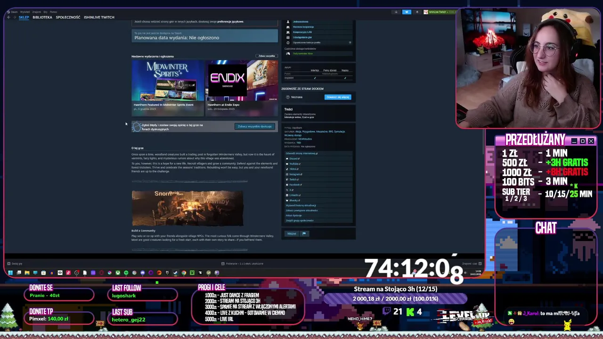Open the Discord external link

coord(294,159)
